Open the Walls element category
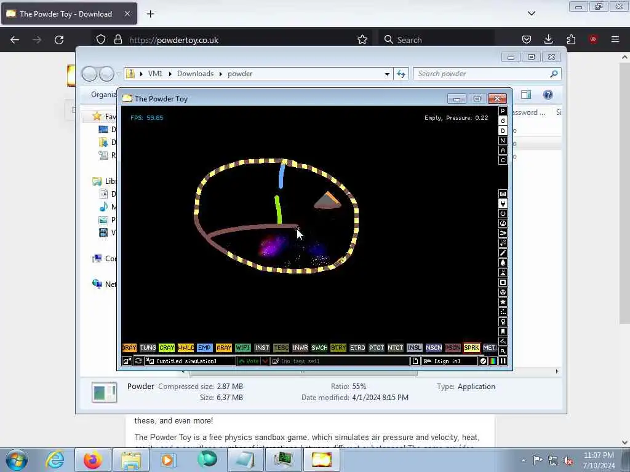 (503, 194)
